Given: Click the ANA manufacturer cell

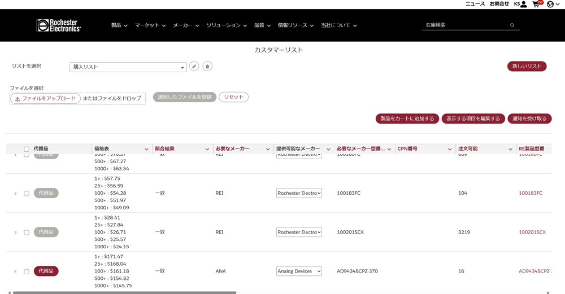Looking at the screenshot, I should coord(220,271).
